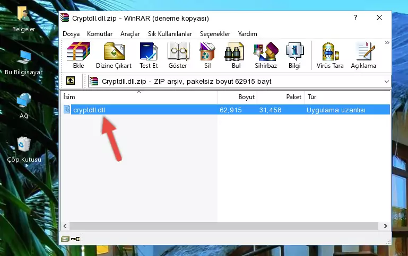Click the horizontal scrollbar track
Viewport: 408px width, 256px height.
click(224, 226)
